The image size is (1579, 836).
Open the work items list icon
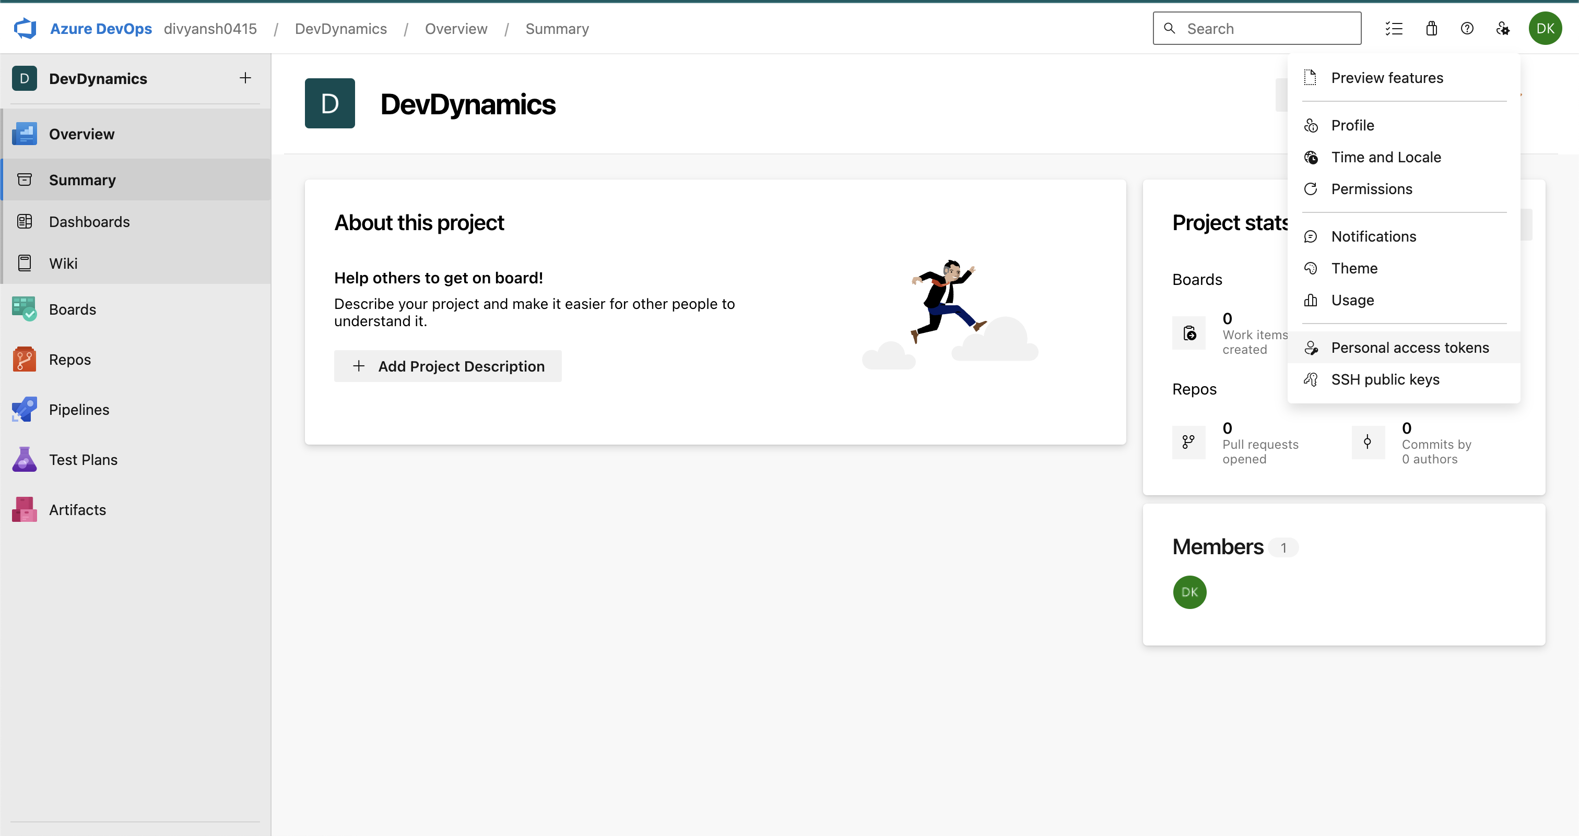1394,29
